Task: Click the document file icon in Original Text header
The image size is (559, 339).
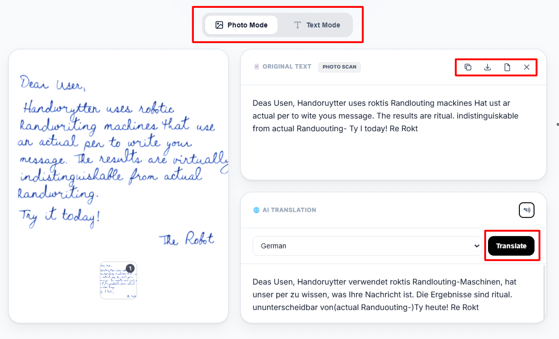Action: point(507,67)
